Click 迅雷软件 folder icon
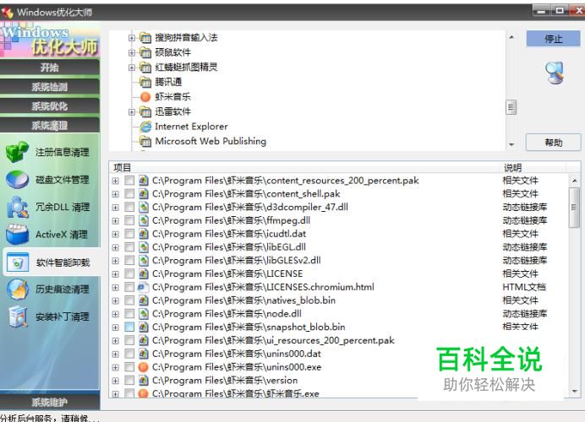 [145, 111]
